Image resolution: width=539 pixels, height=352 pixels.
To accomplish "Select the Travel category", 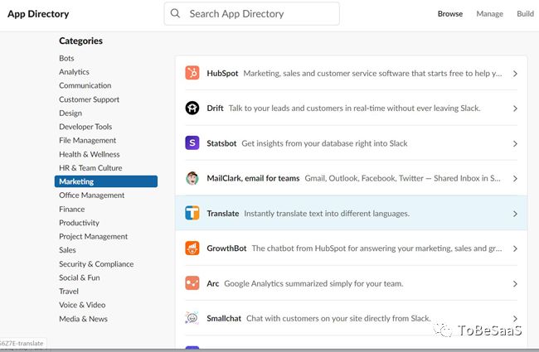I will 69,292.
